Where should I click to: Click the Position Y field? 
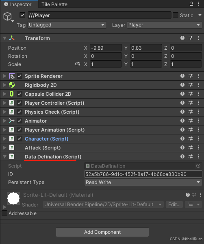pyautogui.click(x=146, y=48)
